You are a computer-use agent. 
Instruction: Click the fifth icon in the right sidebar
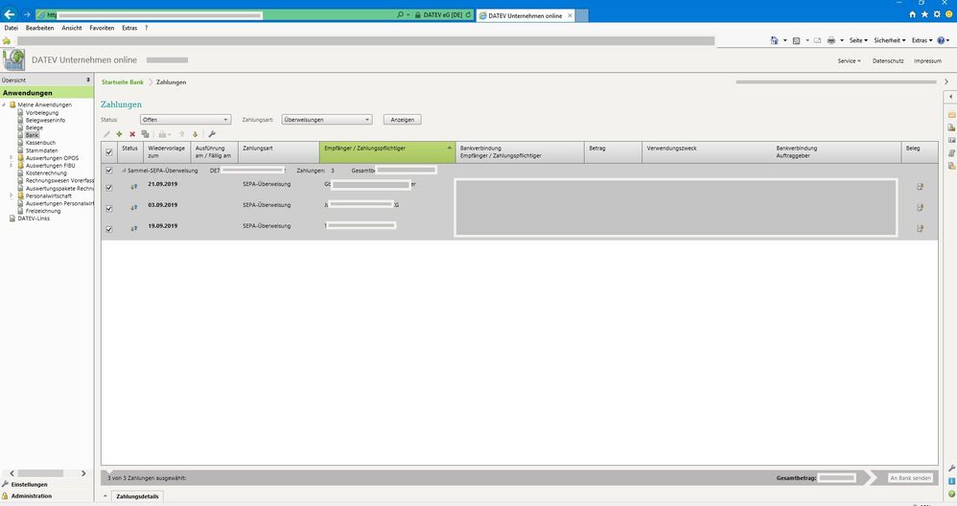(951, 166)
